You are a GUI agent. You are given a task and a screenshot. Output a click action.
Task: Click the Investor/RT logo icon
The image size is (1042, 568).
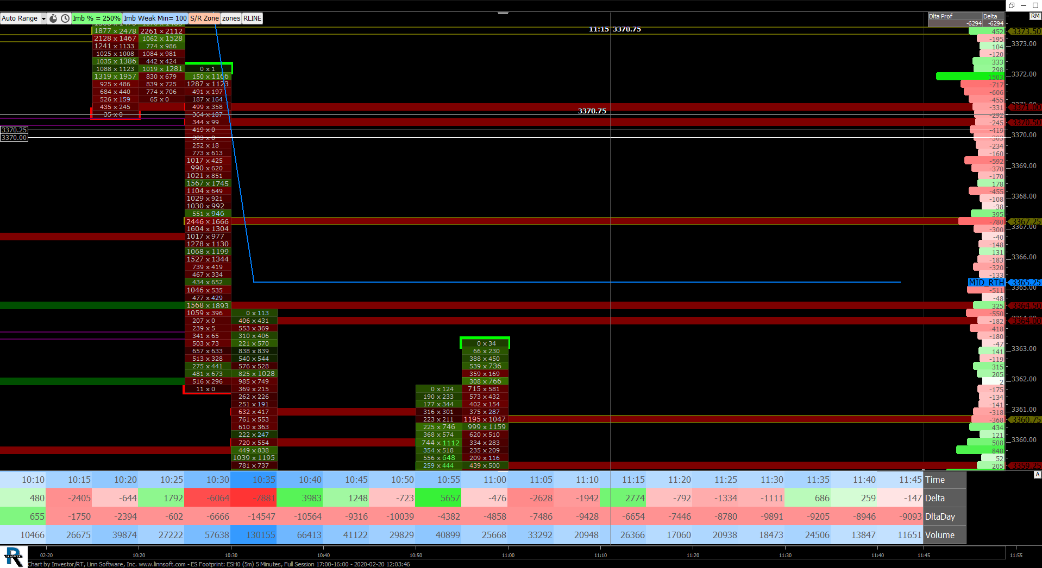[x=14, y=557]
